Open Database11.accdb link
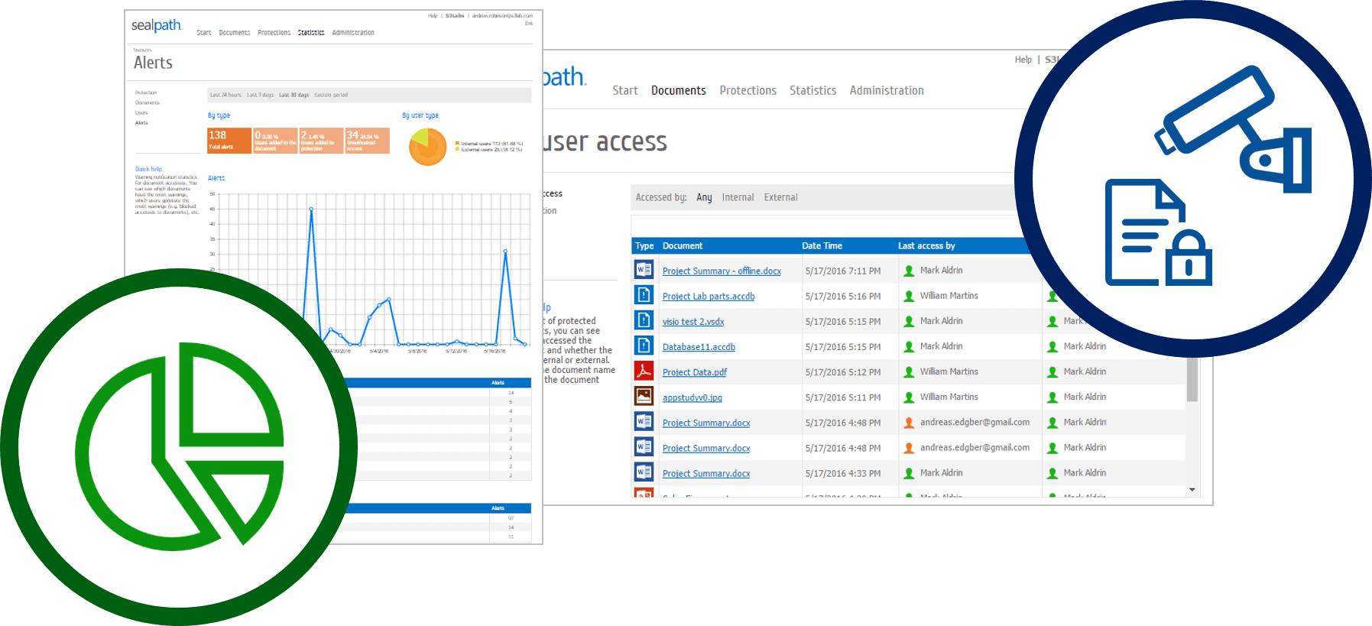 click(x=699, y=346)
